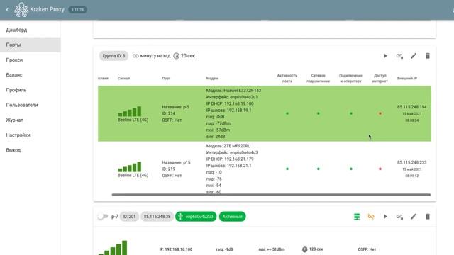Toggle the p-7 port switch
454x255 pixels.
(102, 217)
